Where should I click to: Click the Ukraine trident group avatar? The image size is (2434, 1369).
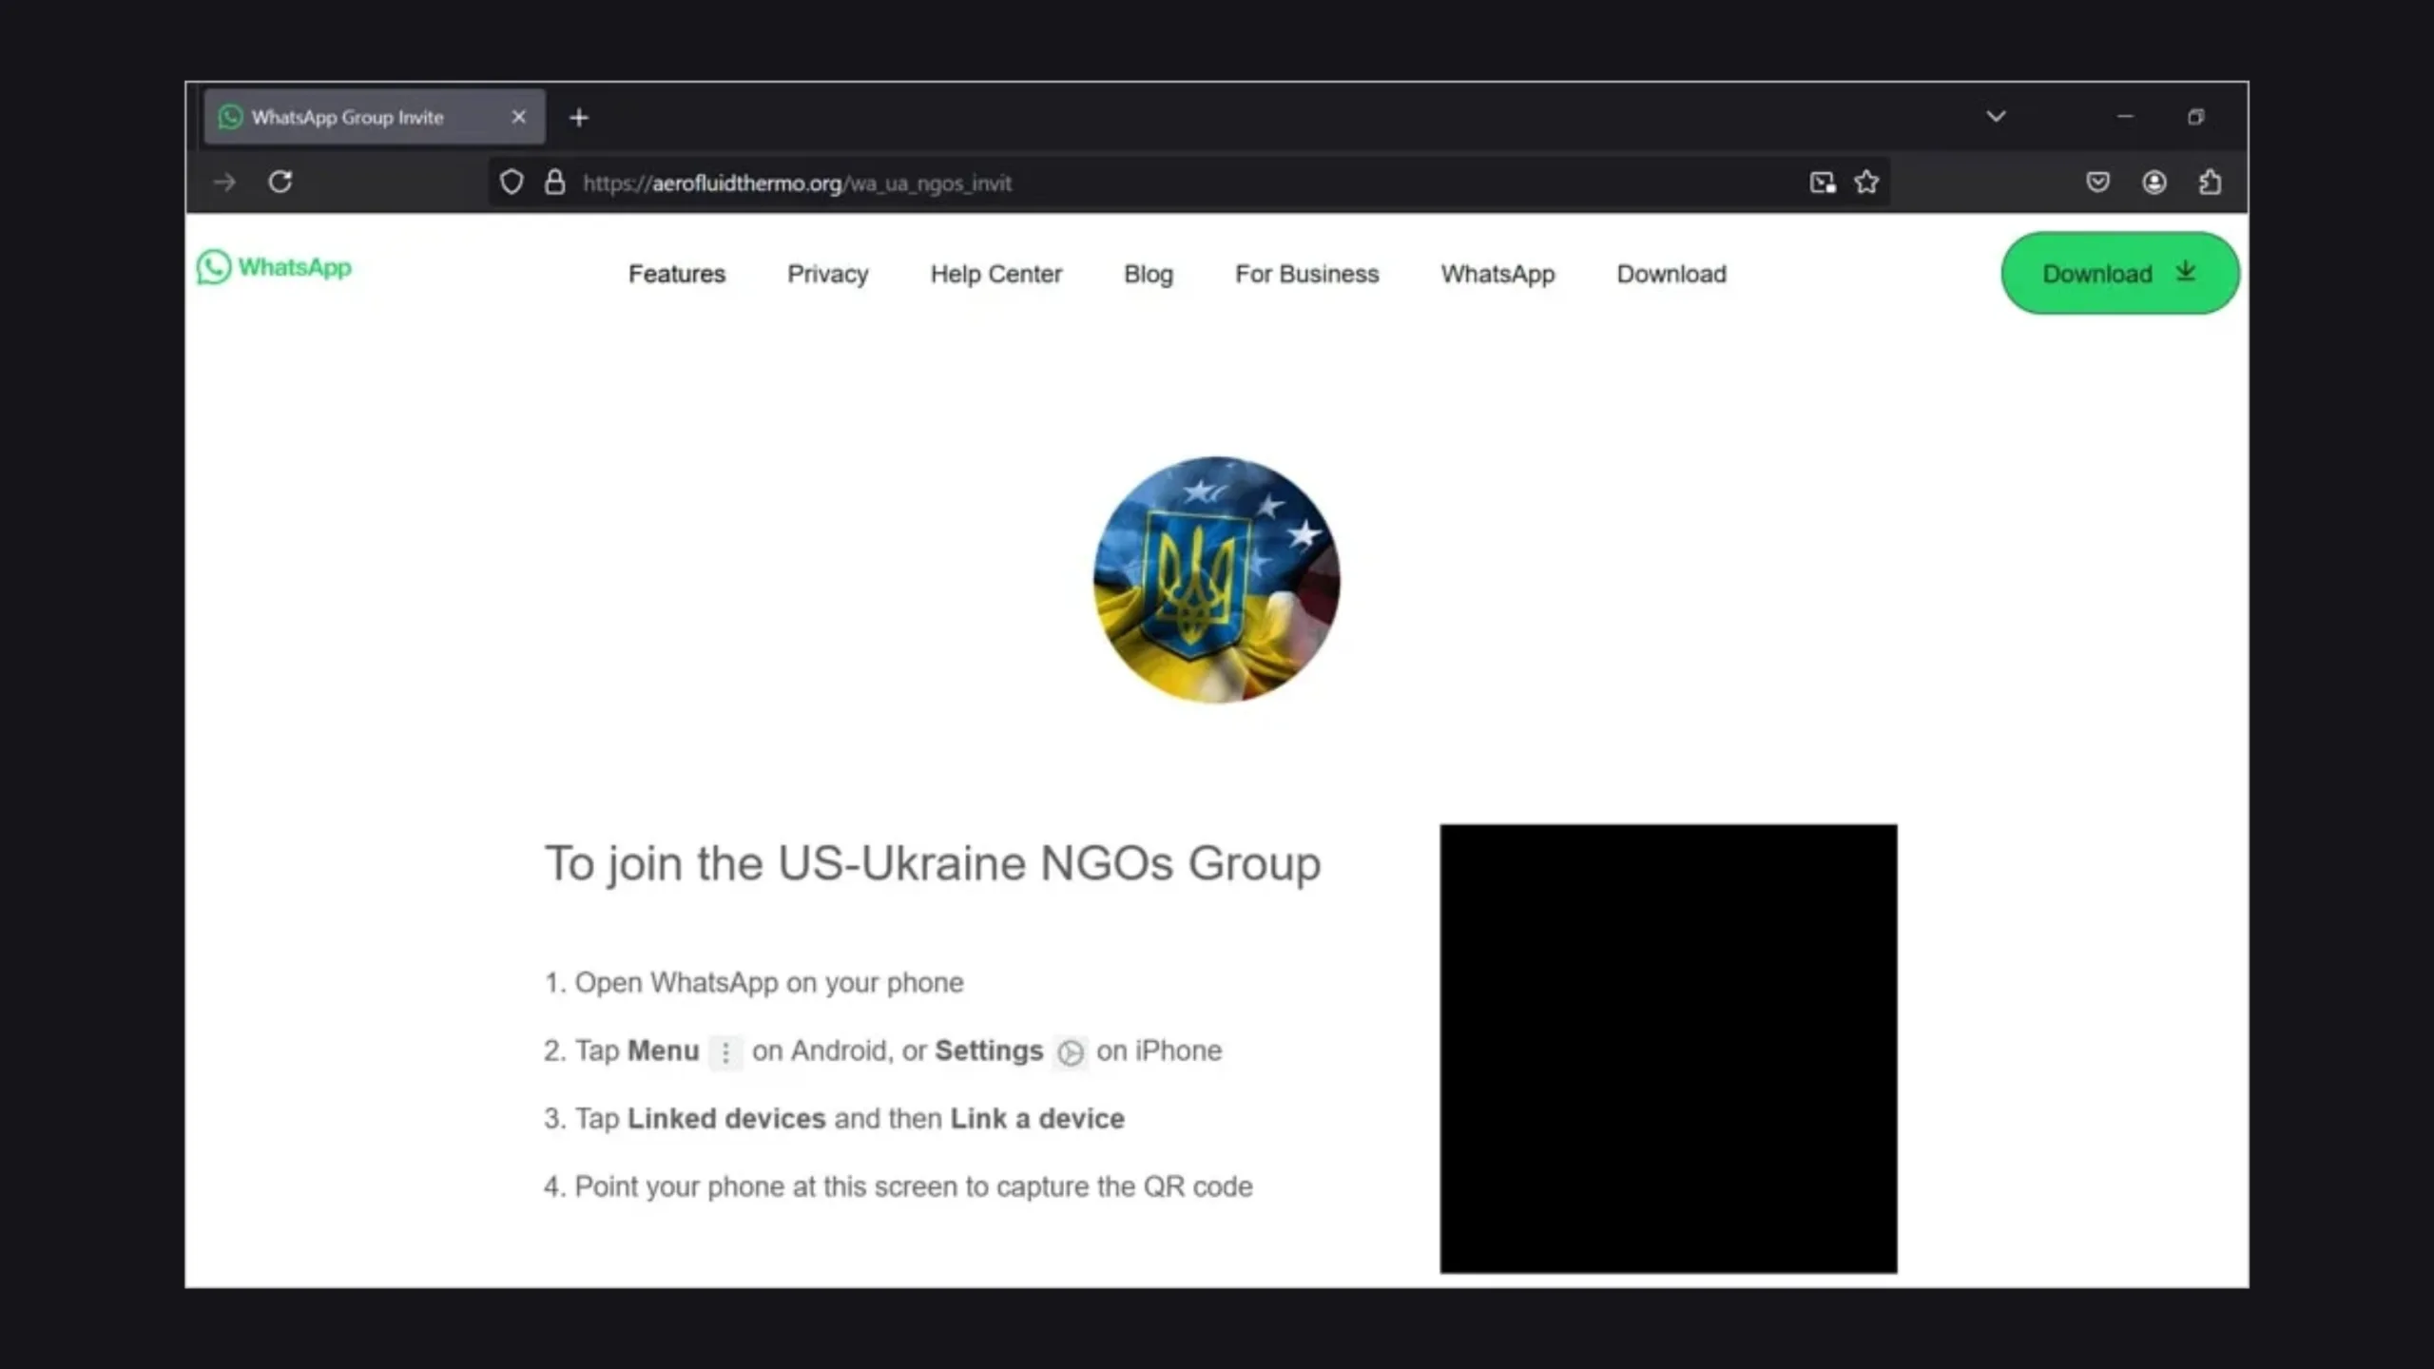pos(1216,580)
